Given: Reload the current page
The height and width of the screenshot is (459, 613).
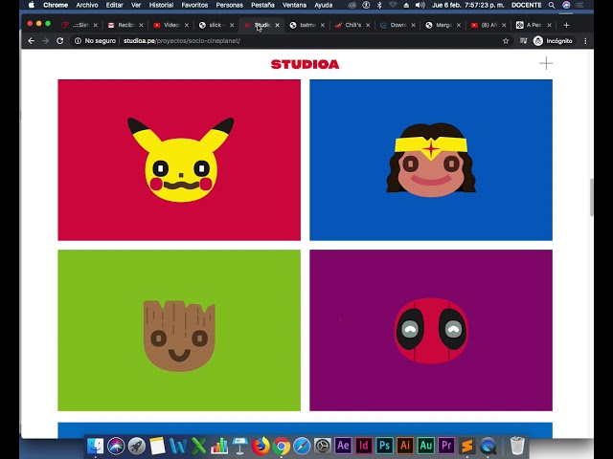Looking at the screenshot, I should 59,40.
